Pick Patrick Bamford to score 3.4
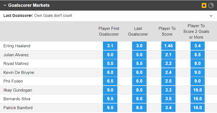 point(168,108)
